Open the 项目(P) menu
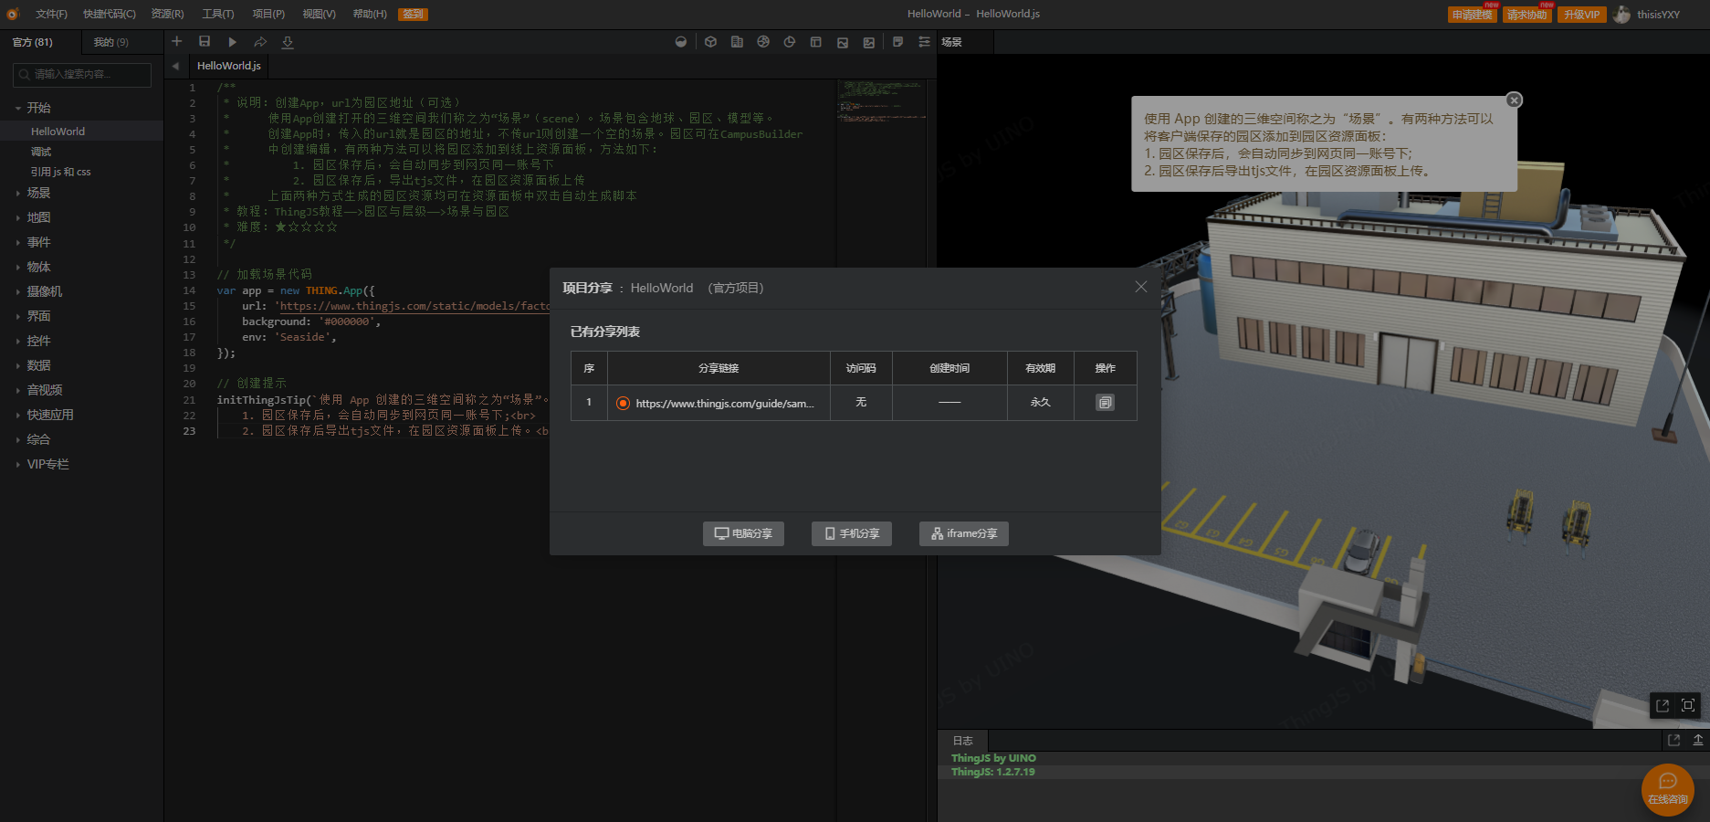 point(268,14)
